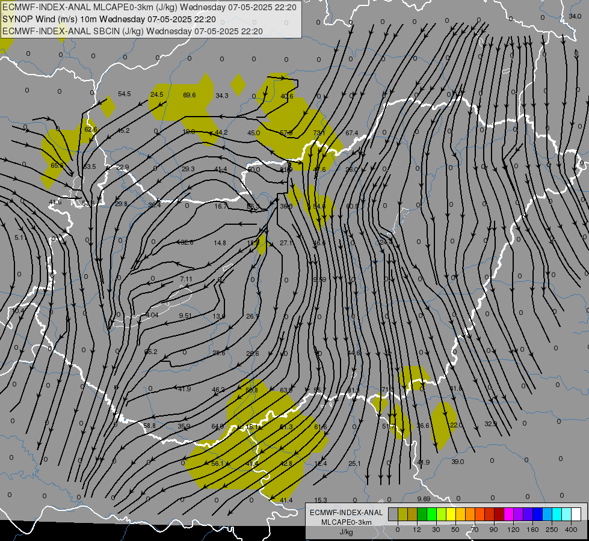The height and width of the screenshot is (541, 589).
Task: Select the bright cyan legend swatch
Action: [558, 514]
